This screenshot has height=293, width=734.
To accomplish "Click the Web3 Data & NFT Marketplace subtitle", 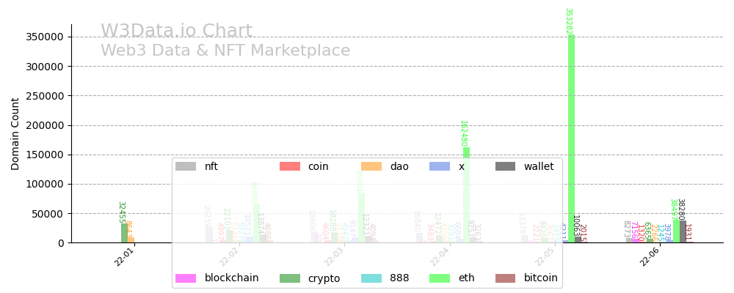I will 225,51.
